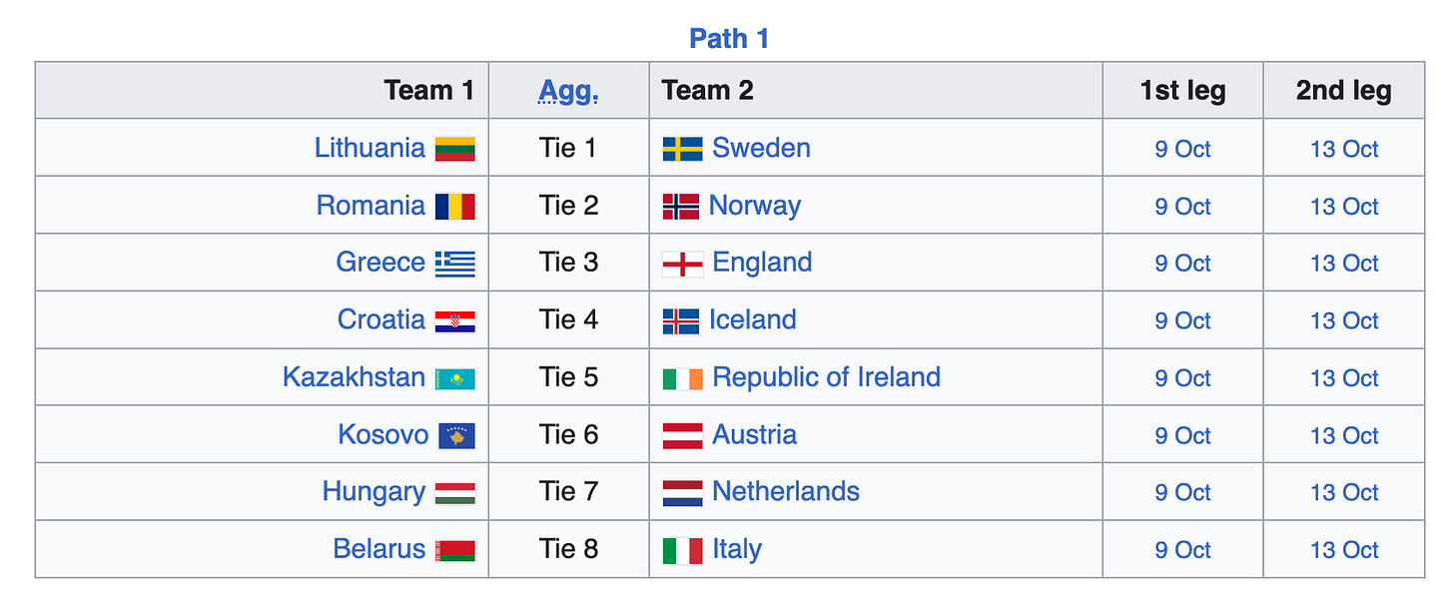Screen dimensions: 1454x599
Task: Open the Belarus team link
Action: tap(379, 549)
